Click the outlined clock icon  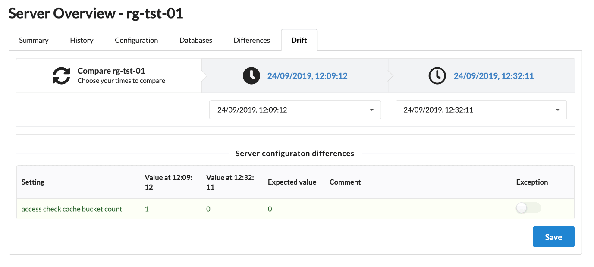437,76
